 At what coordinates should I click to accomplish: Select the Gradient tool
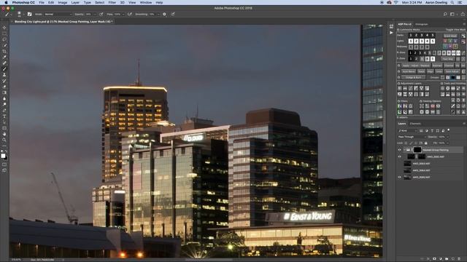[4, 92]
